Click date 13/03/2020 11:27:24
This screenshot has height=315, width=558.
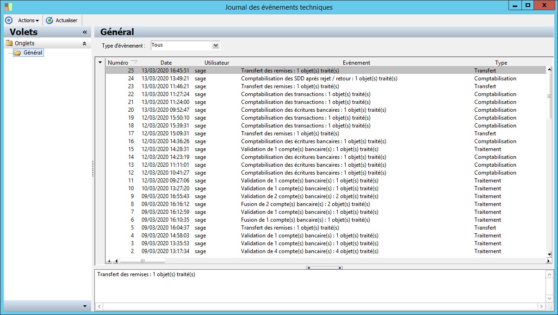pos(165,94)
